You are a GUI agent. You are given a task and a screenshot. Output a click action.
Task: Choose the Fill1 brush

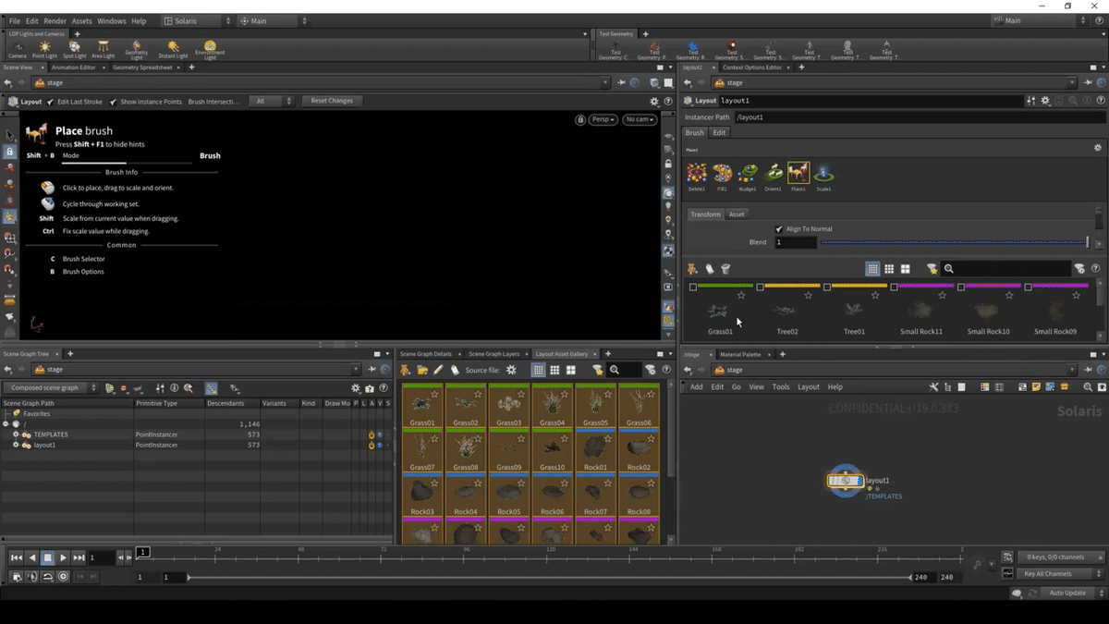[722, 175]
